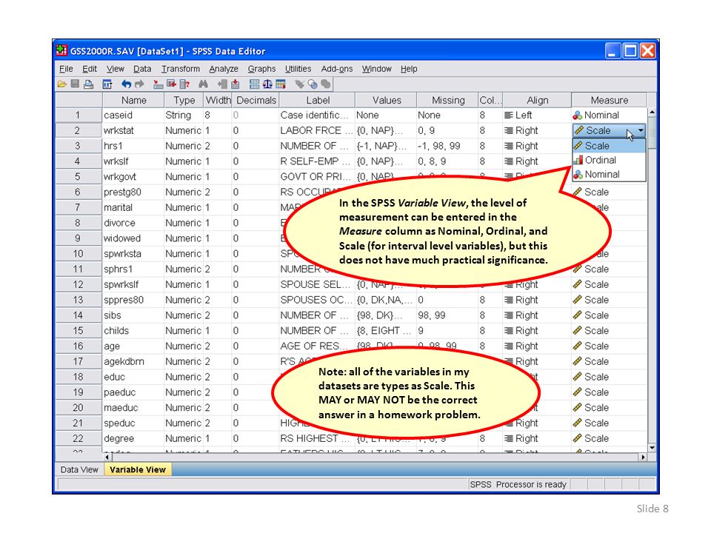Open the Help menu
The height and width of the screenshot is (533, 711).
click(x=409, y=69)
